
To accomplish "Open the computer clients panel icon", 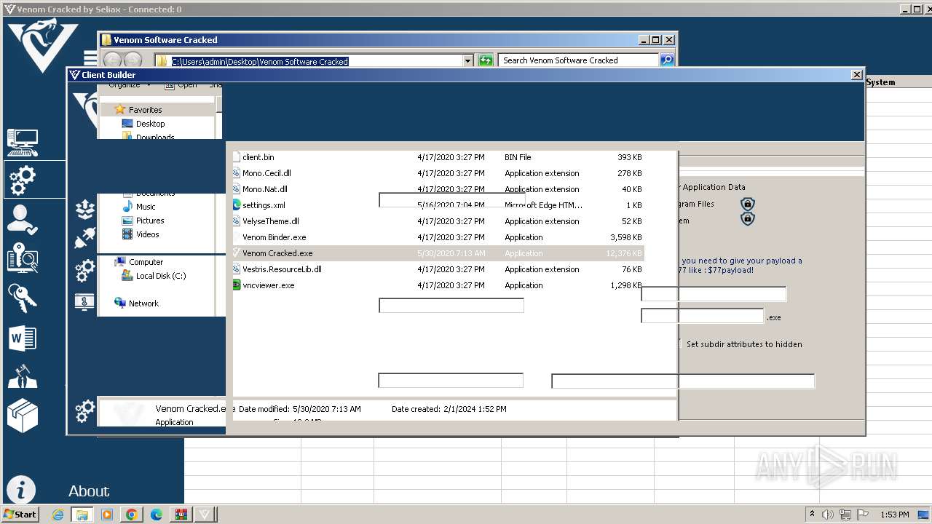I will [22, 142].
